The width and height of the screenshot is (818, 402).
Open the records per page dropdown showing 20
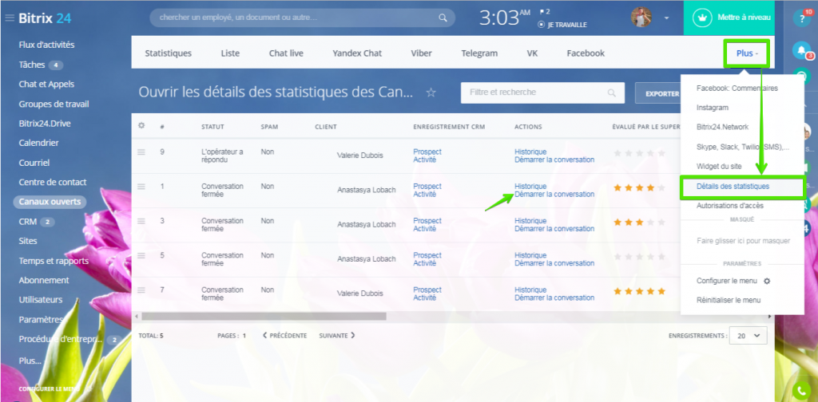(x=748, y=336)
